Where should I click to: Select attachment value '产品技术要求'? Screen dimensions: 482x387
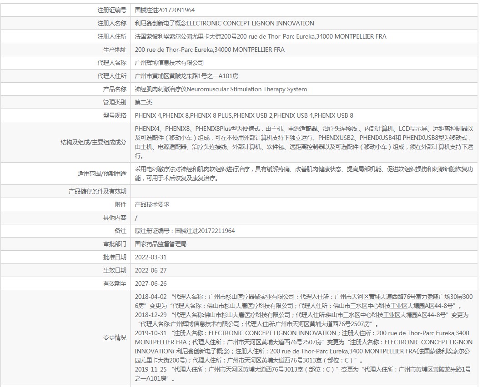[152, 204]
